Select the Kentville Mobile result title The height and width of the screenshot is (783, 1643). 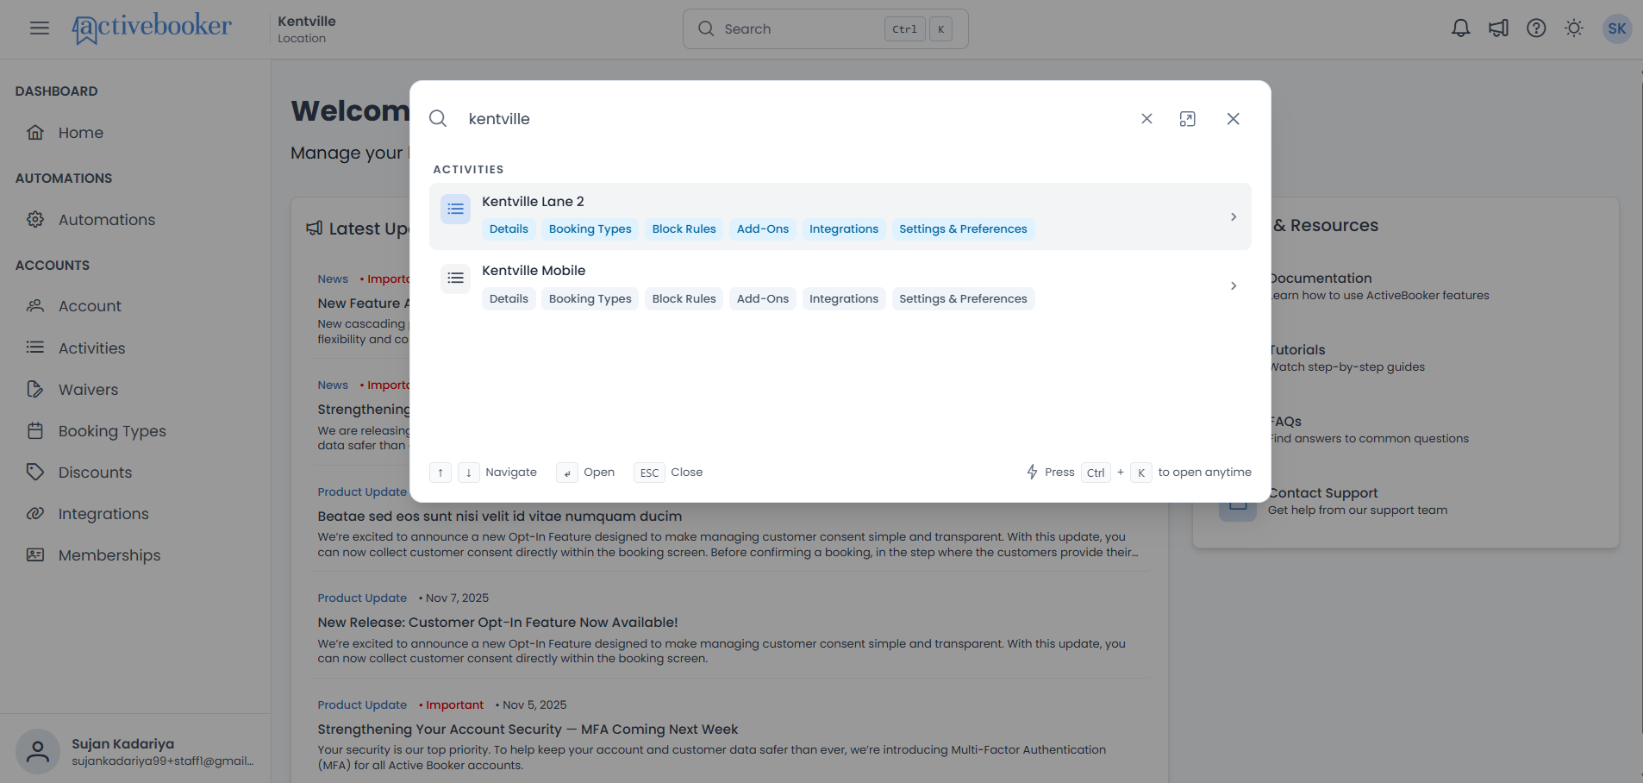[x=534, y=271]
